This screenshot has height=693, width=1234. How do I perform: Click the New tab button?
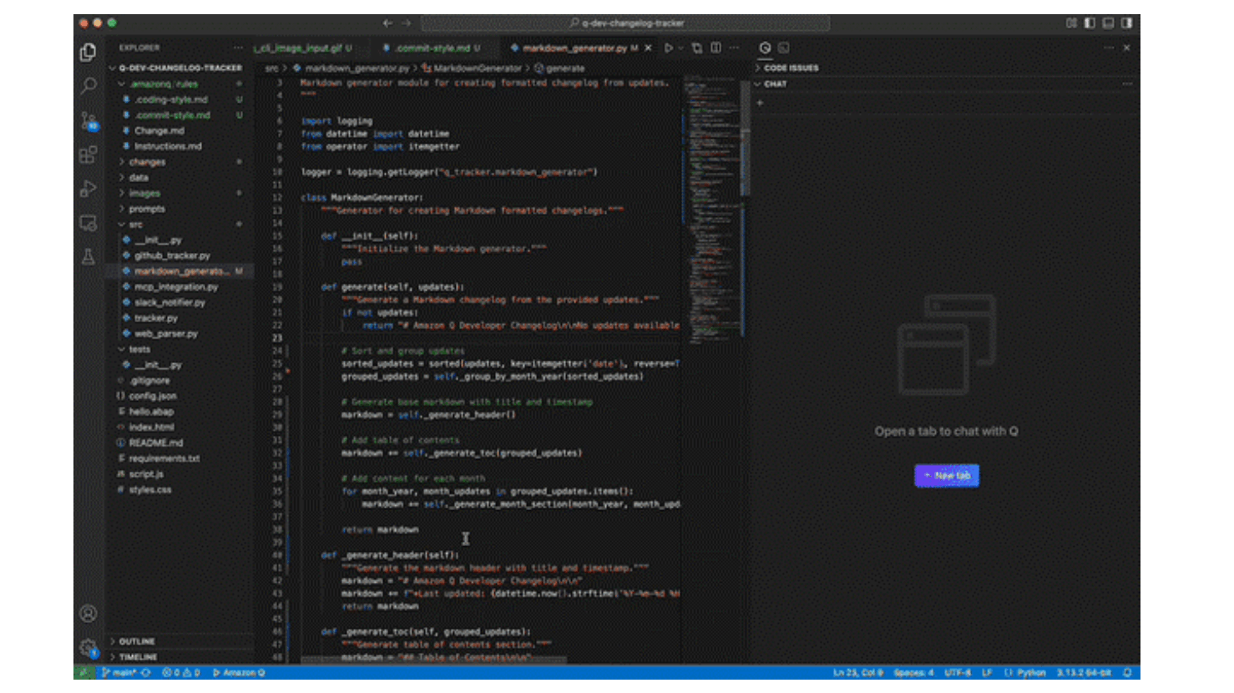click(946, 476)
